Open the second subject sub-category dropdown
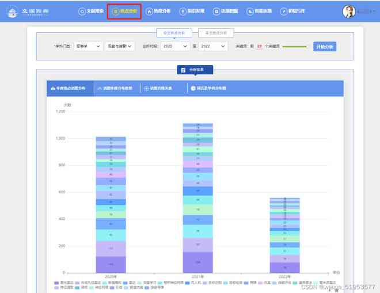This screenshot has width=380, height=293. tap(120, 46)
